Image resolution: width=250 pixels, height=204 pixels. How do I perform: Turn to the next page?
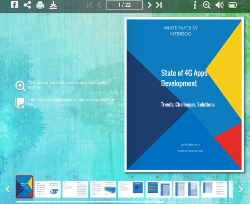tap(149, 5)
